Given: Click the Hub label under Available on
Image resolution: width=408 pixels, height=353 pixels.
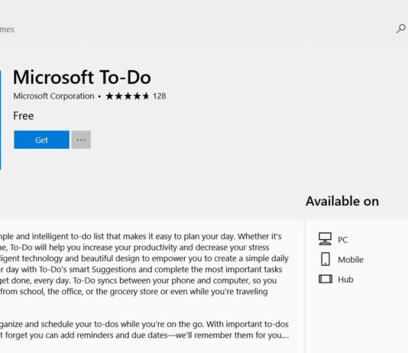Looking at the screenshot, I should 345,280.
